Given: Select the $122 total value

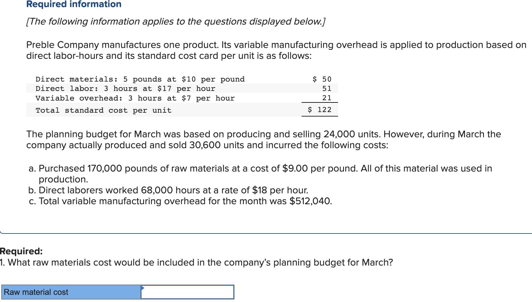Looking at the screenshot, I should pos(319,109).
